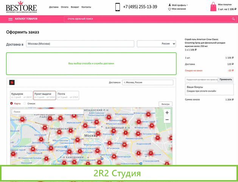Viewport: 238px width, 182px height.
Task: Click the profile person icon
Action: pyautogui.click(x=170, y=5)
